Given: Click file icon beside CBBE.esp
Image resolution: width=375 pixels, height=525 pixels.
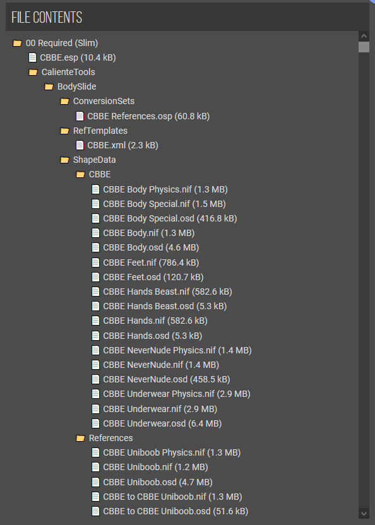Looking at the screenshot, I should tap(32, 57).
